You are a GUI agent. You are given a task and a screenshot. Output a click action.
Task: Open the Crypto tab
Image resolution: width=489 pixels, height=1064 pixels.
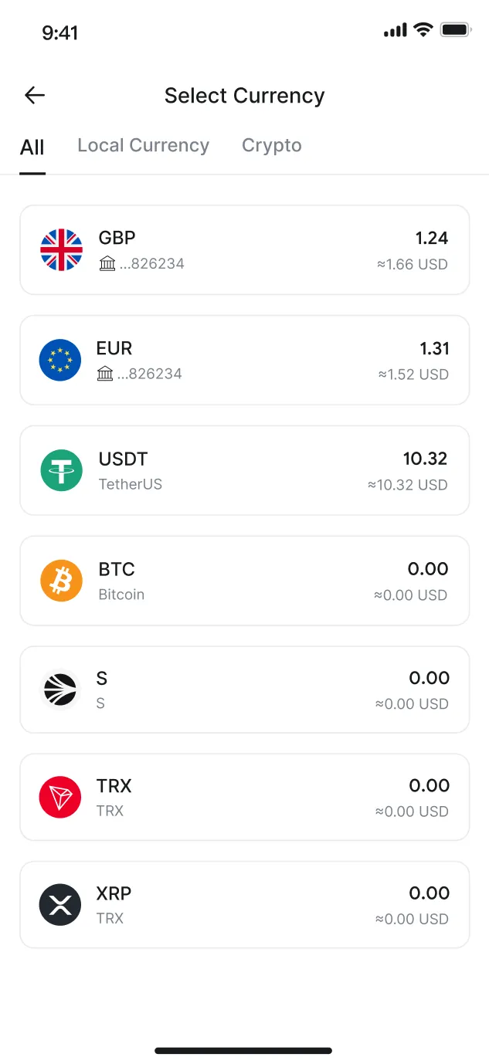(271, 145)
